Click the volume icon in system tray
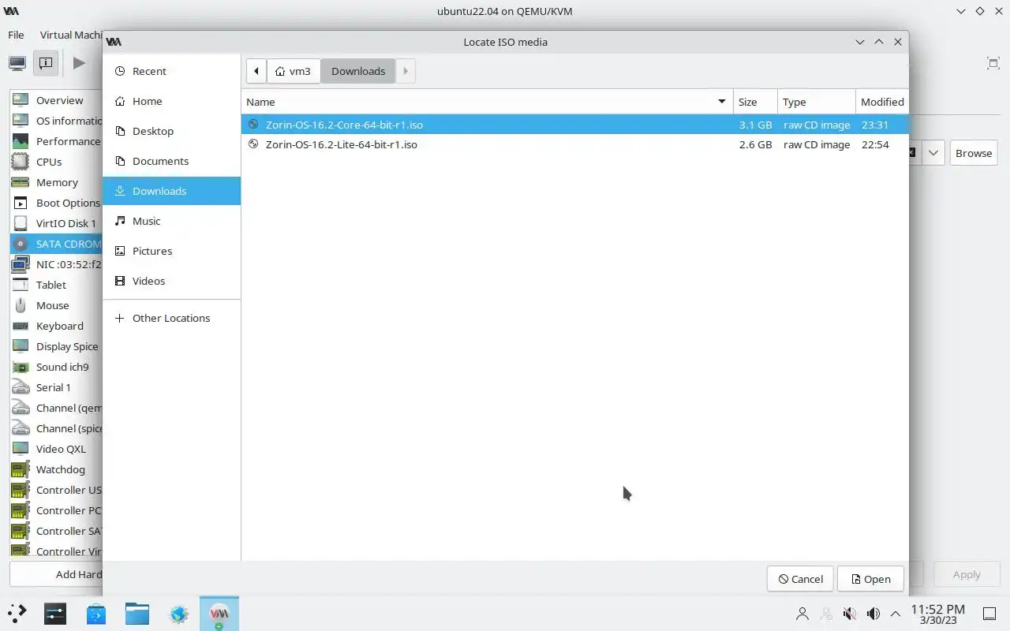The width and height of the screenshot is (1010, 631). 873,614
